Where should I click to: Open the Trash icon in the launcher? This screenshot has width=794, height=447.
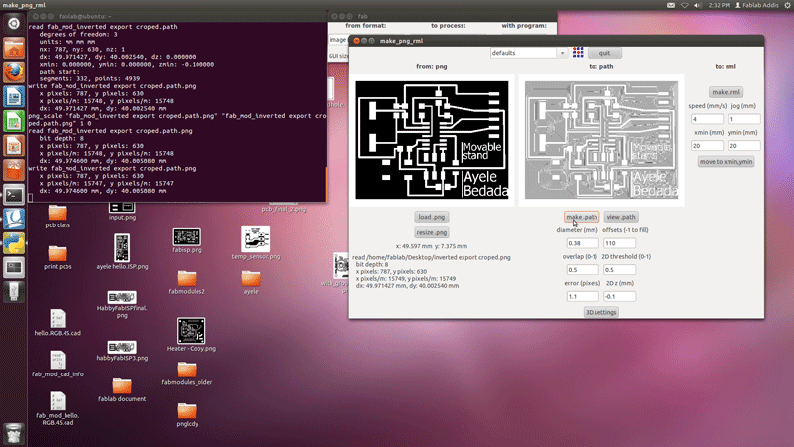click(14, 434)
